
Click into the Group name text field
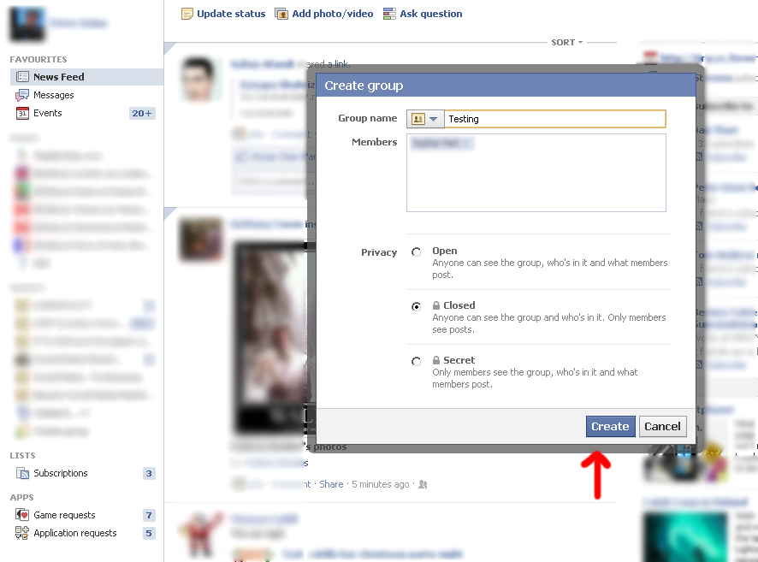pyautogui.click(x=554, y=119)
